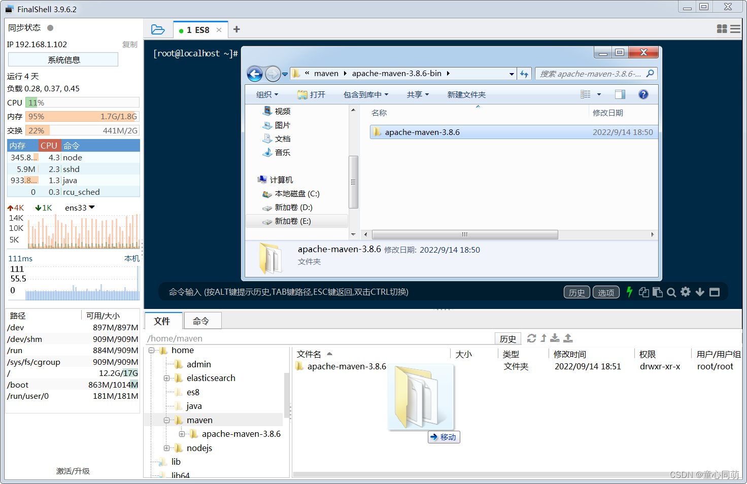
Task: Click /home/maven path field
Action: 320,338
